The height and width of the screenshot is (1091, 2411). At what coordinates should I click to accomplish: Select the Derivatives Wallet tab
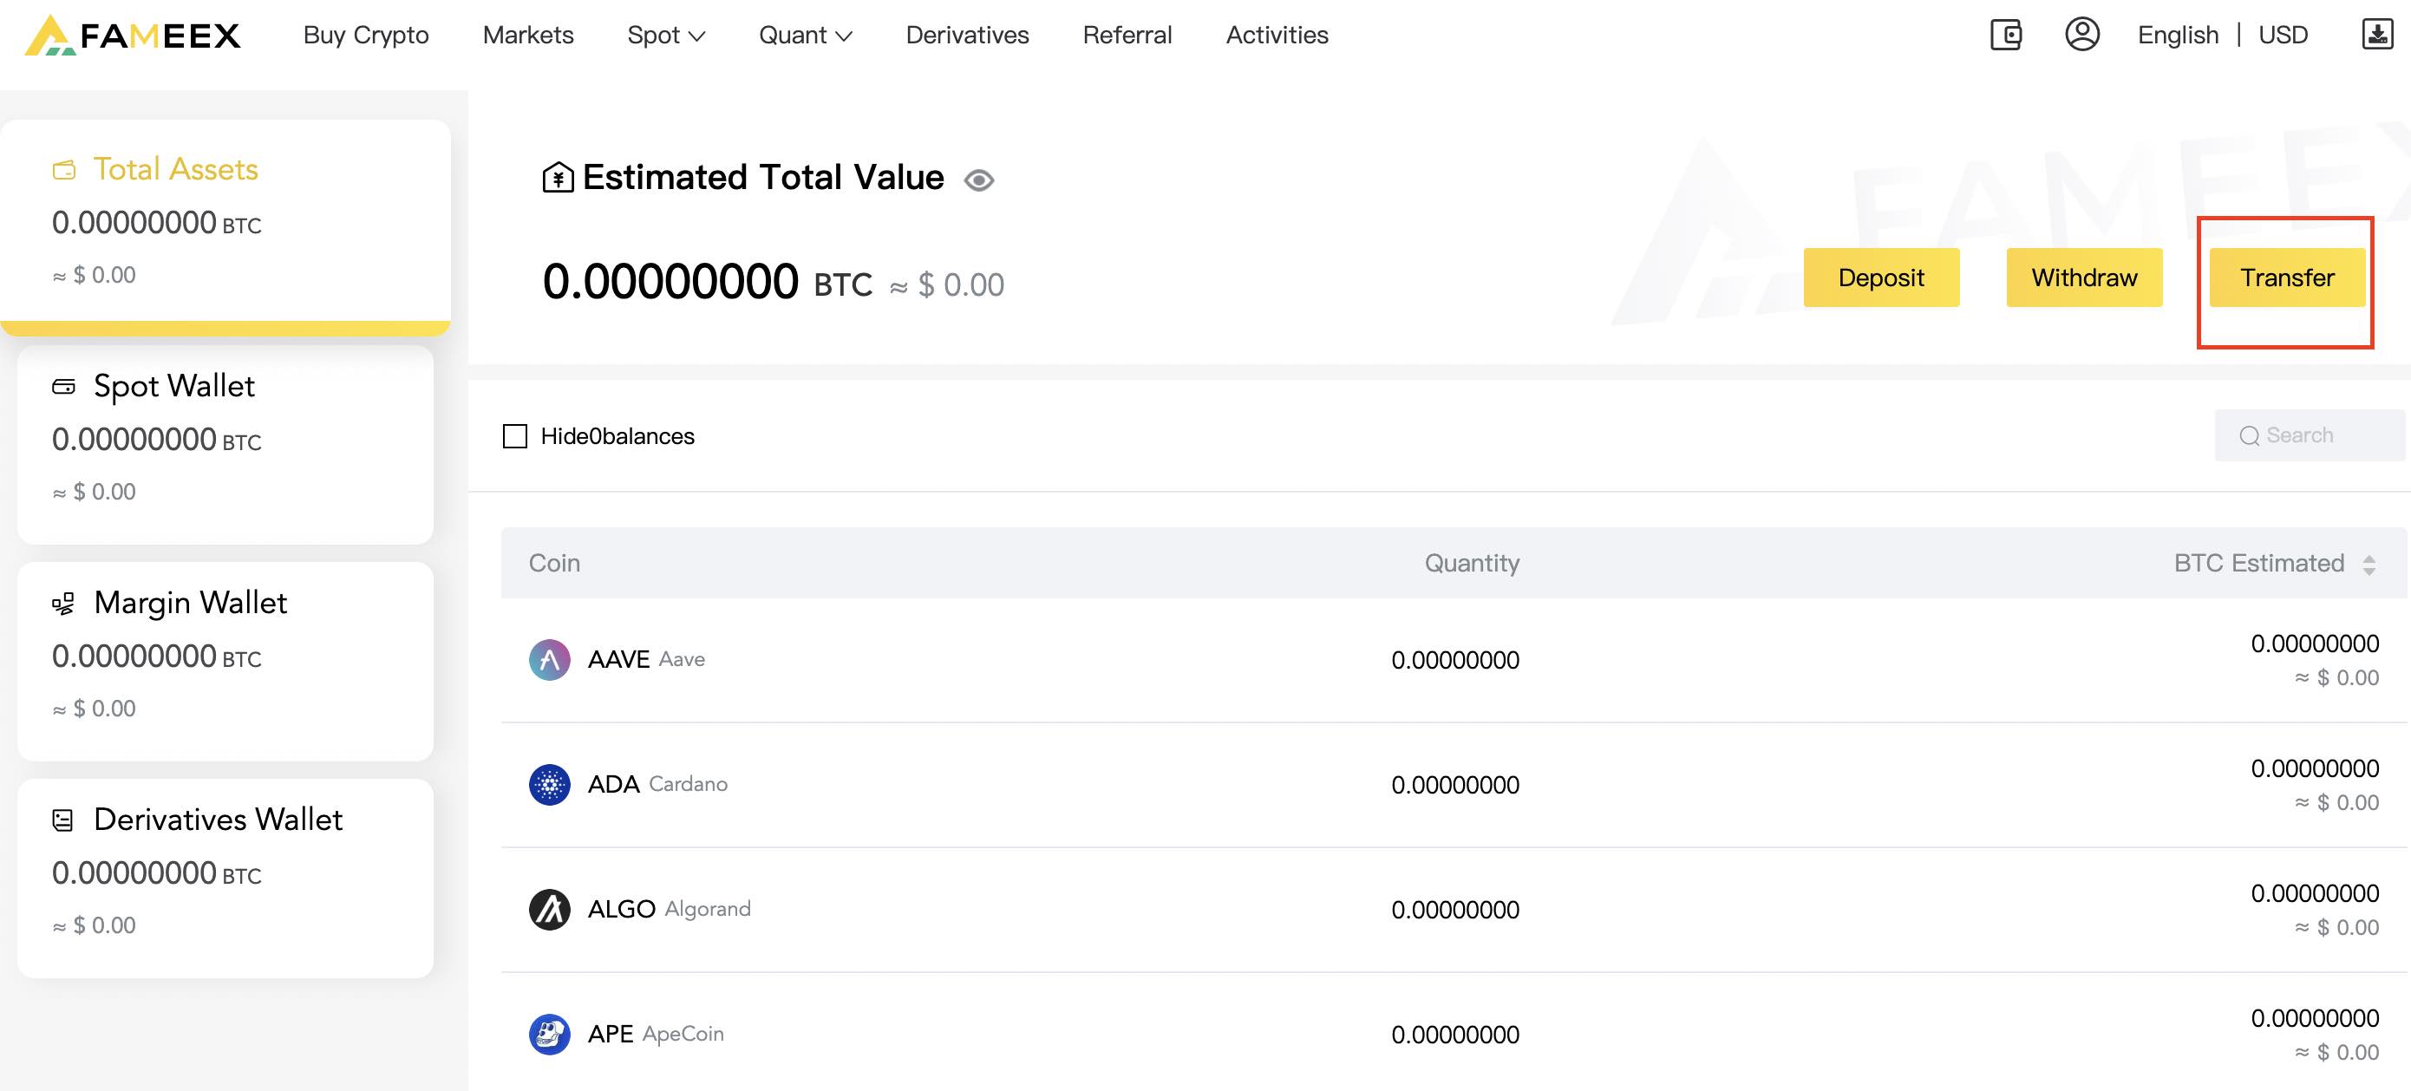(x=225, y=879)
